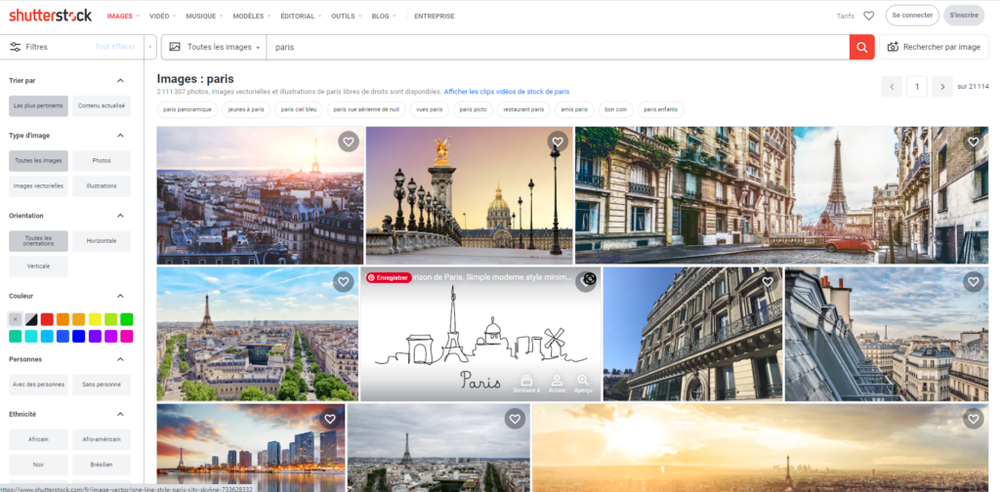
Task: Click the S'inscrire button
Action: (x=964, y=16)
